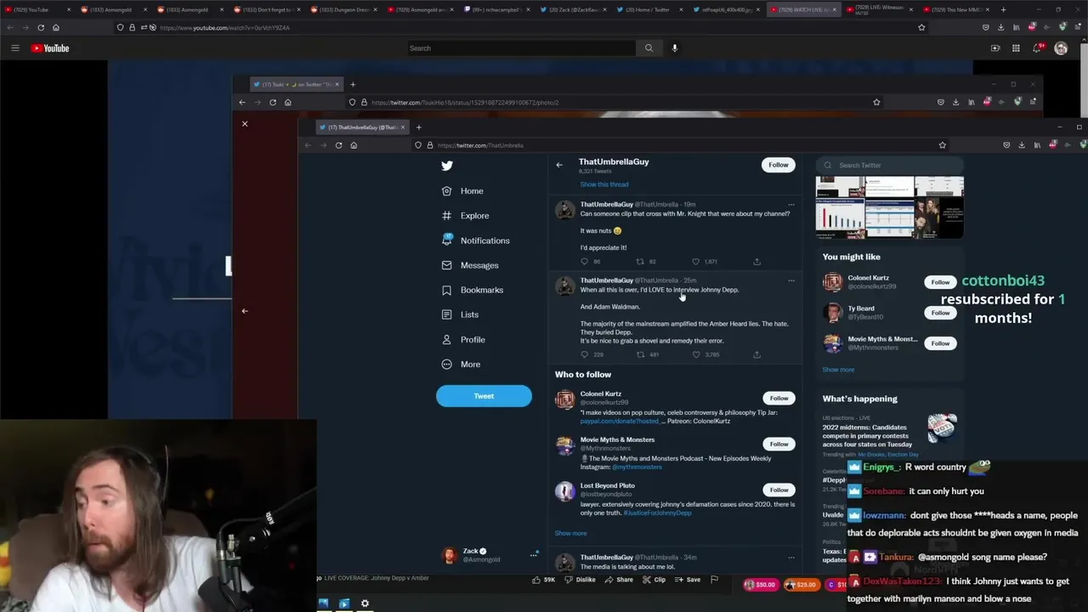Open Messages in the Twitter sidebar

click(469, 265)
